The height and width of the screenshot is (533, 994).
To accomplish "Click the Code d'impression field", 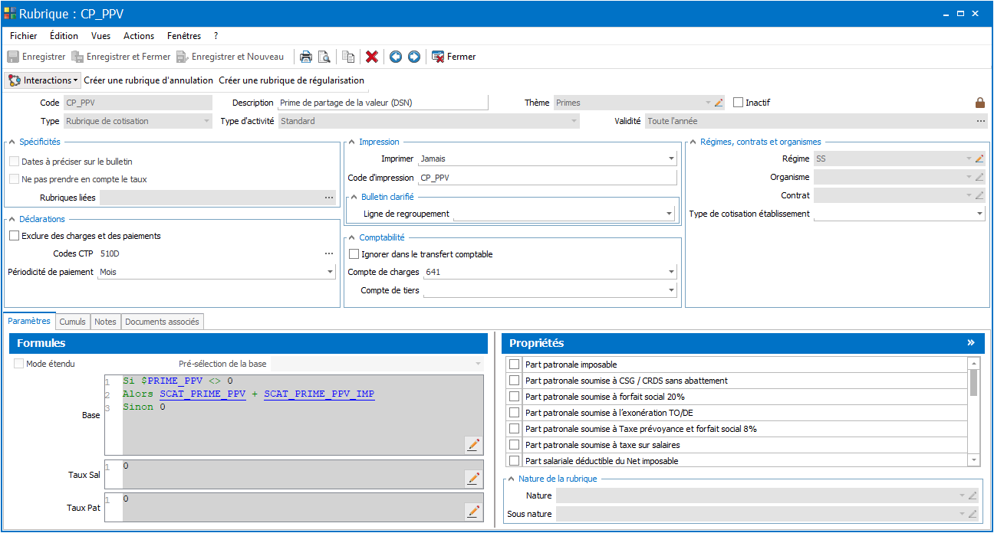I will 548,178.
